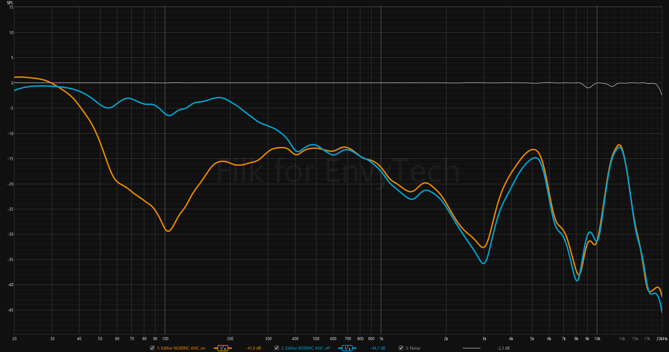Open the orange 1/6 smoothing indicator for ANC on
The width and height of the screenshot is (669, 352).
coord(223,348)
